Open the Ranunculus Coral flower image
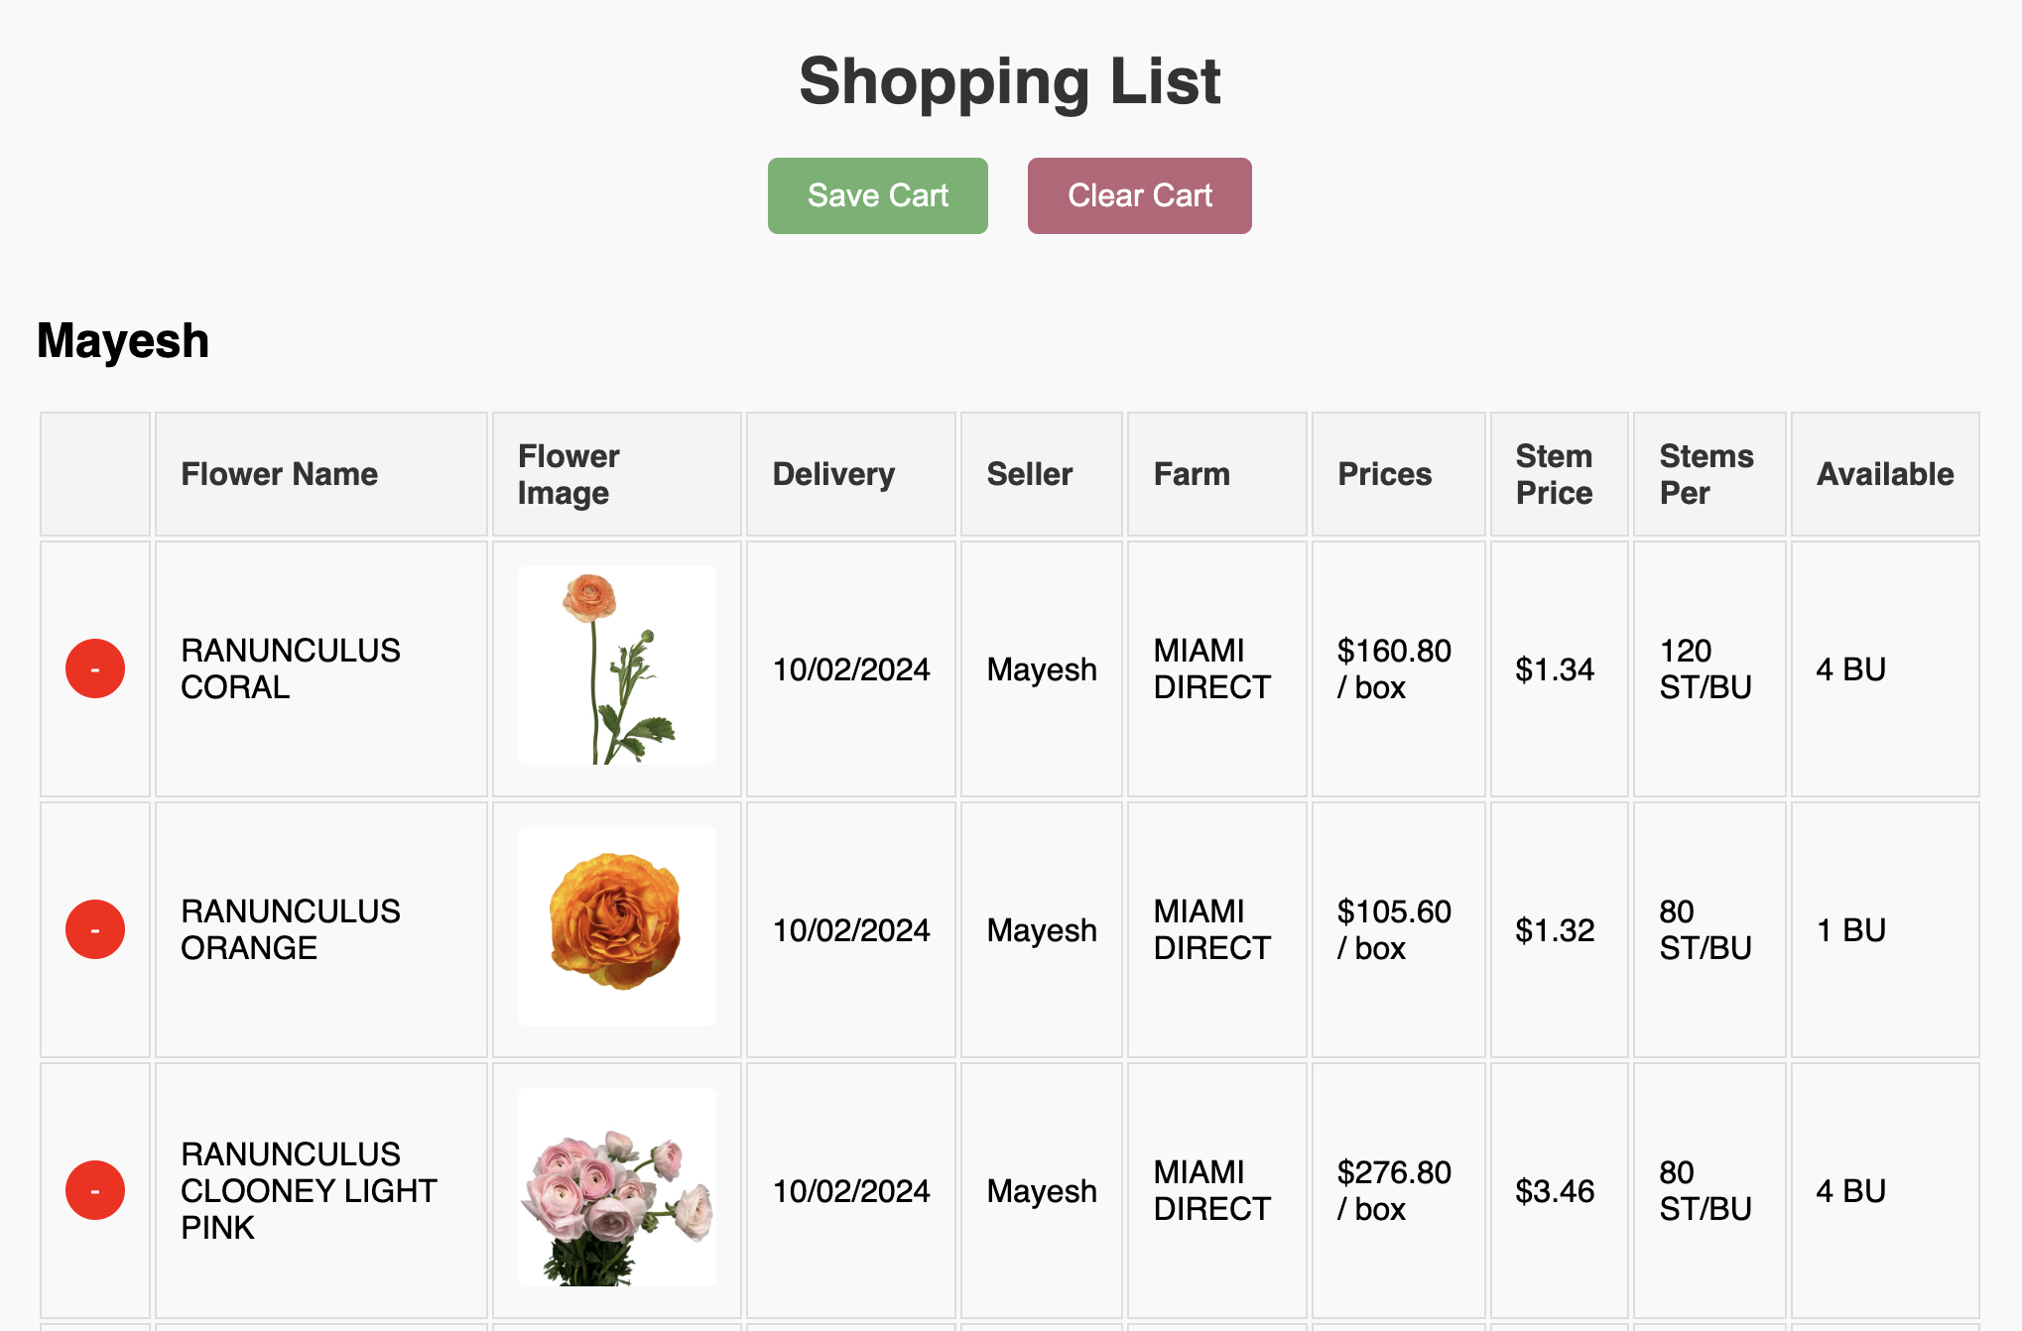Screen dimensions: 2022x1331 (x=616, y=665)
